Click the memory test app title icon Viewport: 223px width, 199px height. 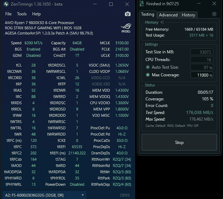[x=141, y=4]
